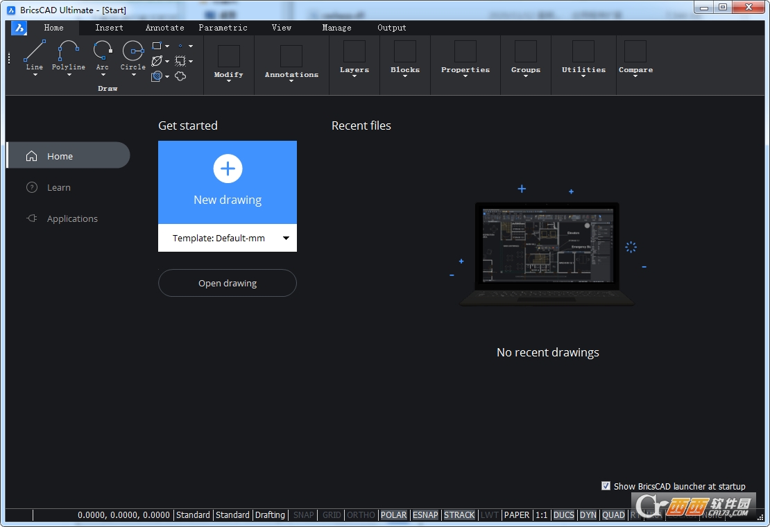Click the Blocks panel icon

pyautogui.click(x=405, y=51)
